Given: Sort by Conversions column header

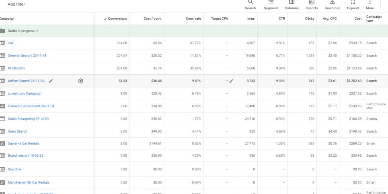Looking at the screenshot, I should [117, 18].
